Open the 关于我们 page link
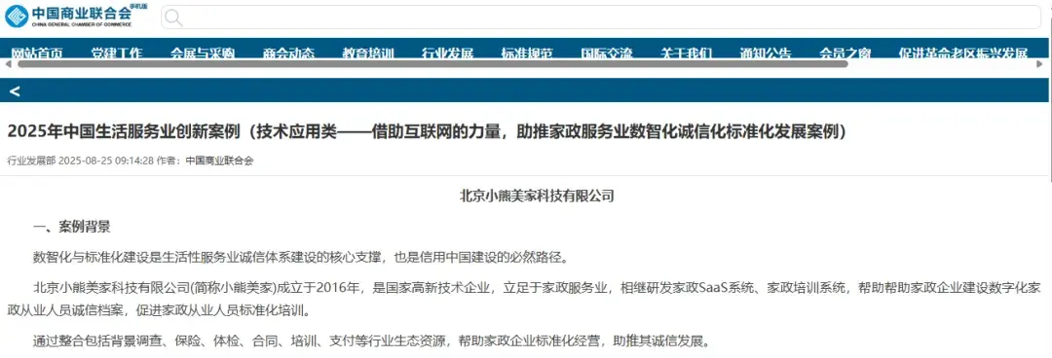 tap(686, 54)
